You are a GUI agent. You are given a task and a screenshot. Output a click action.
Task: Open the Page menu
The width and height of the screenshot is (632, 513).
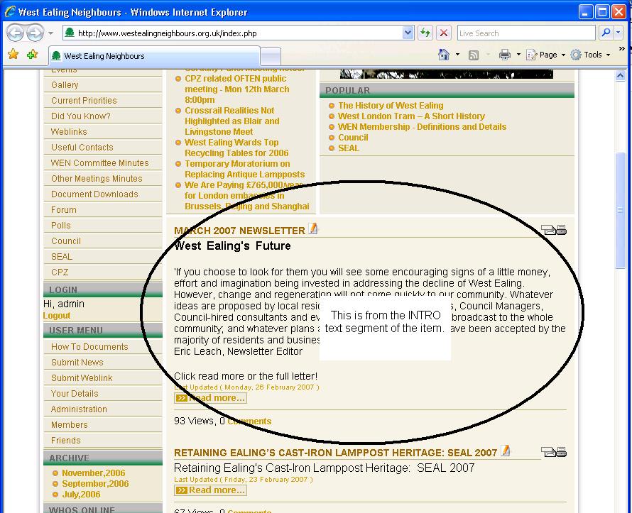pyautogui.click(x=546, y=55)
